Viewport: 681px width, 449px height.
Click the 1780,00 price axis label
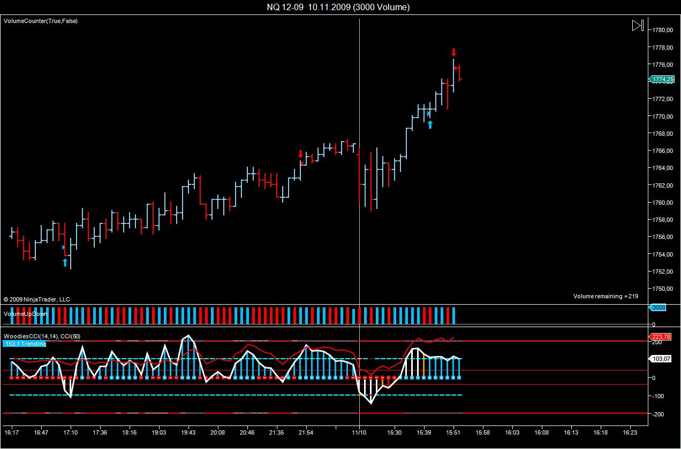(x=663, y=30)
